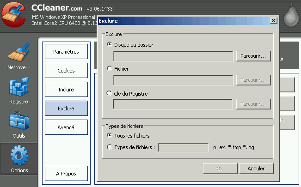301x187 pixels.
Task: Click the Clé du Registre path field
Action: [173, 104]
